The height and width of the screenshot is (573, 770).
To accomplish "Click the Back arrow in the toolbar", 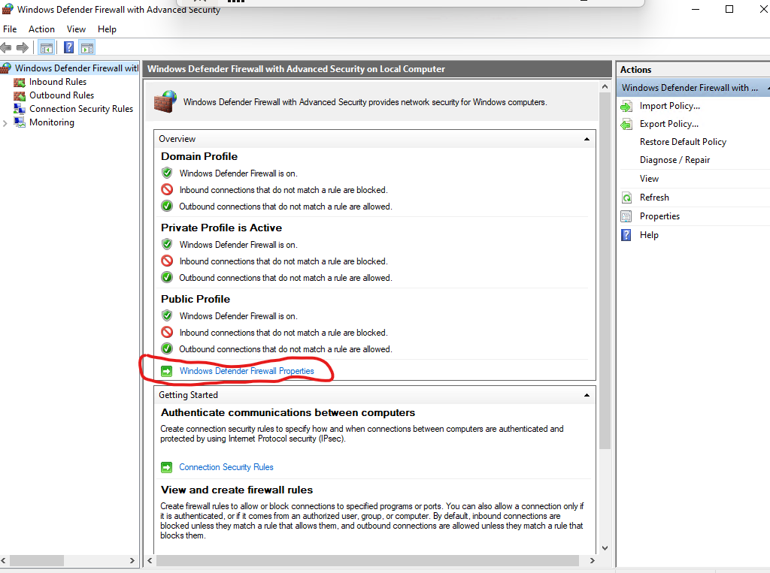I will coord(7,47).
